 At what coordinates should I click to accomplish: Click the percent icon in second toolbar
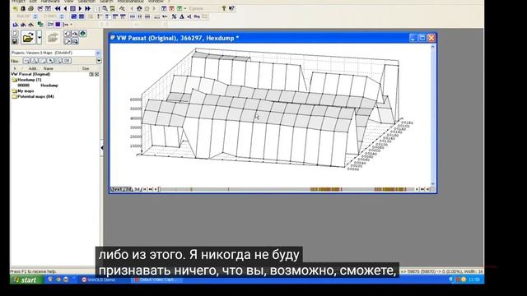tap(174, 16)
